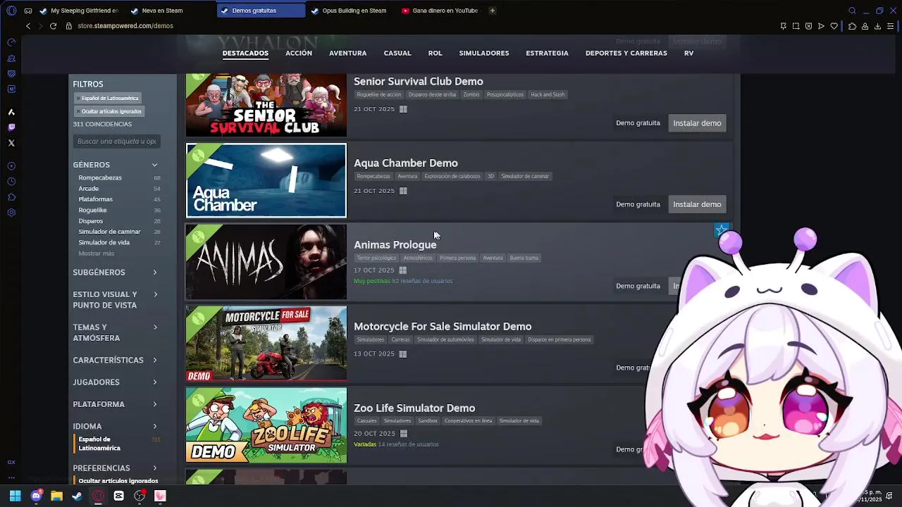Click the Windows Start button

15,496
